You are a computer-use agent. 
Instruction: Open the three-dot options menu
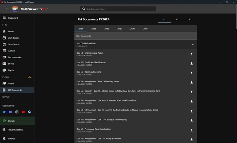tap(230, 9)
